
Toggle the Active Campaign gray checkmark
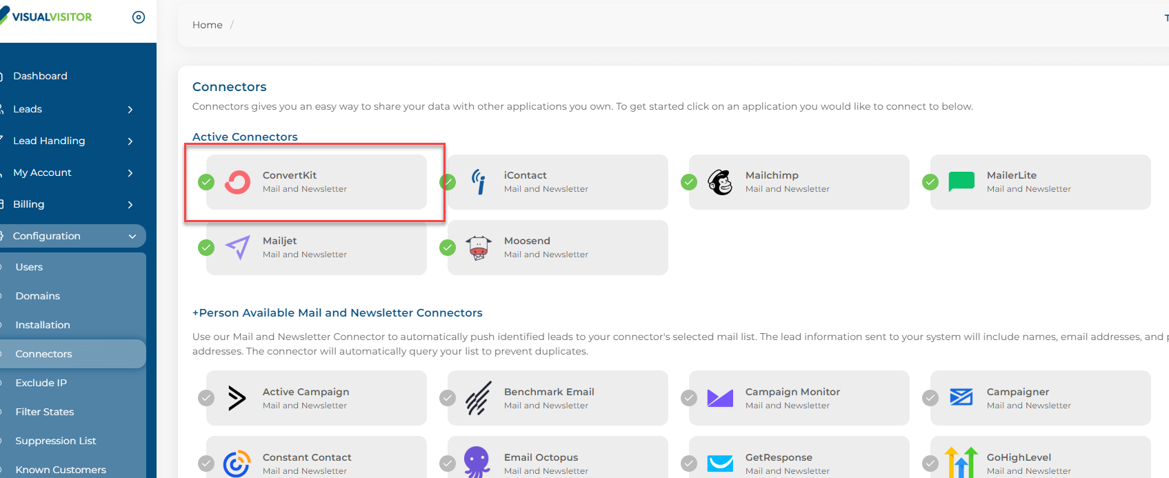(x=206, y=398)
